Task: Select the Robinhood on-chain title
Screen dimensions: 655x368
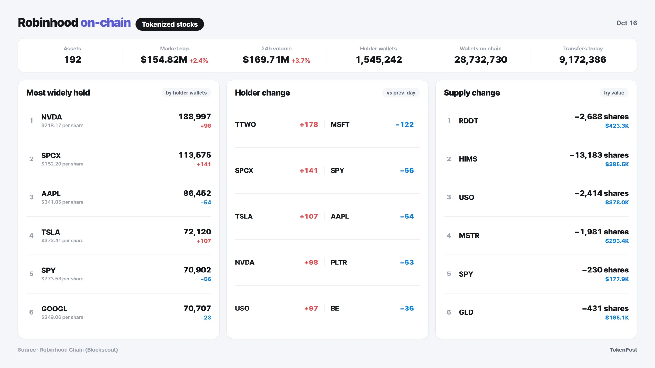Action: [74, 22]
